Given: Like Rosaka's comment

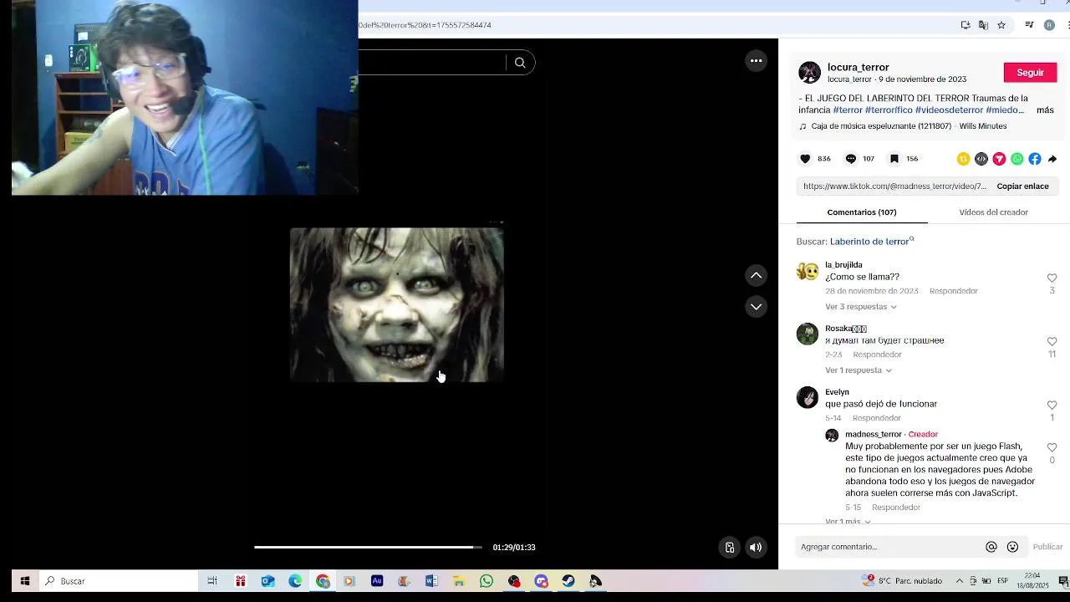Looking at the screenshot, I should click(x=1052, y=341).
